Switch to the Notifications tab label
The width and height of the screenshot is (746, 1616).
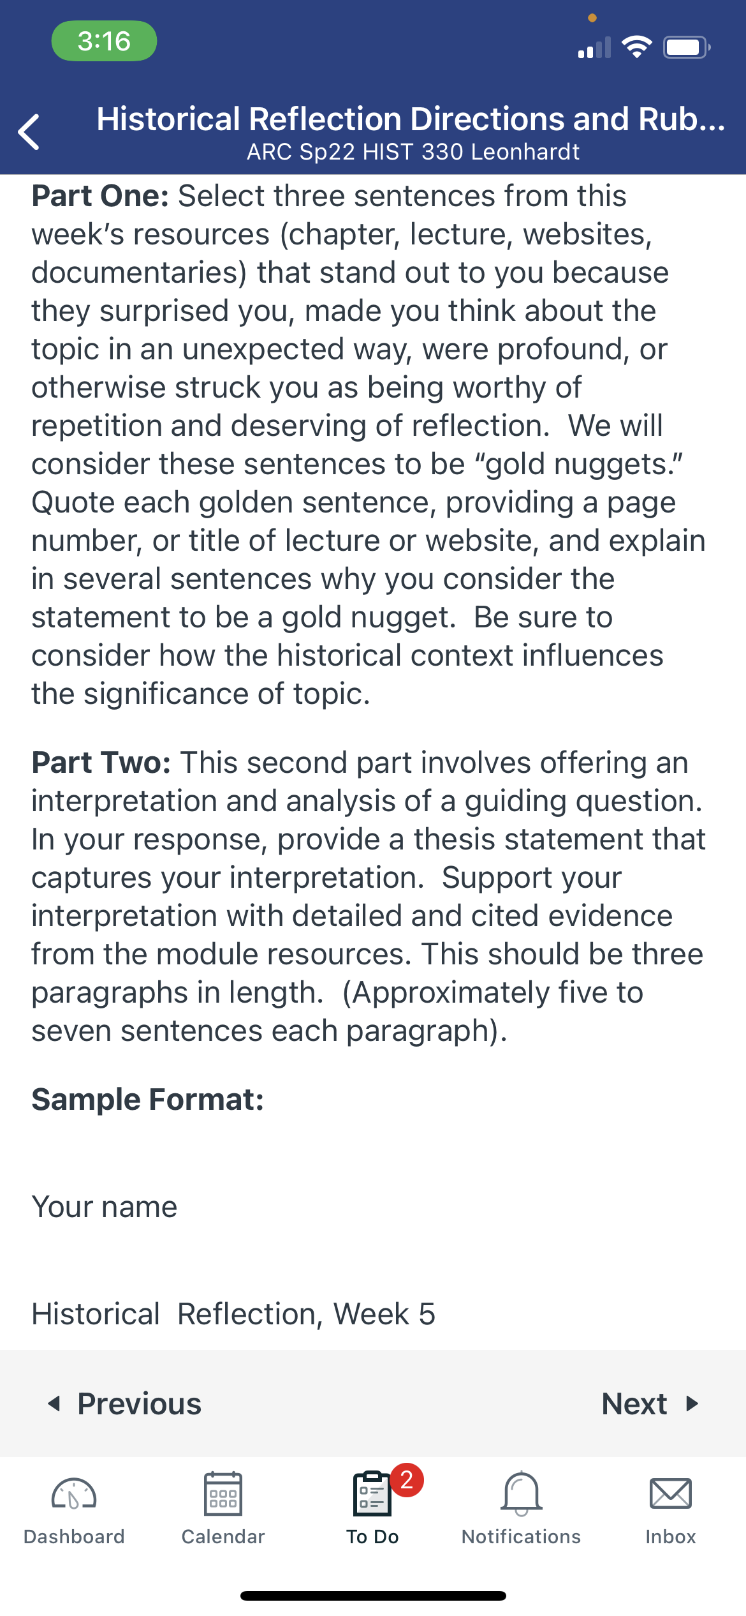[x=522, y=1536]
